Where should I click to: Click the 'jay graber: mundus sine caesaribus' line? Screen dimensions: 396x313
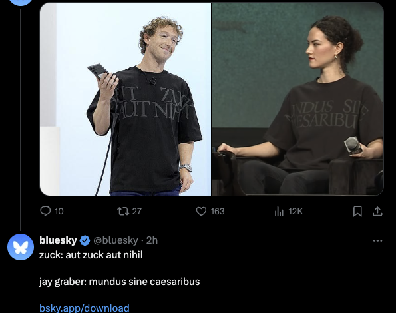click(119, 282)
